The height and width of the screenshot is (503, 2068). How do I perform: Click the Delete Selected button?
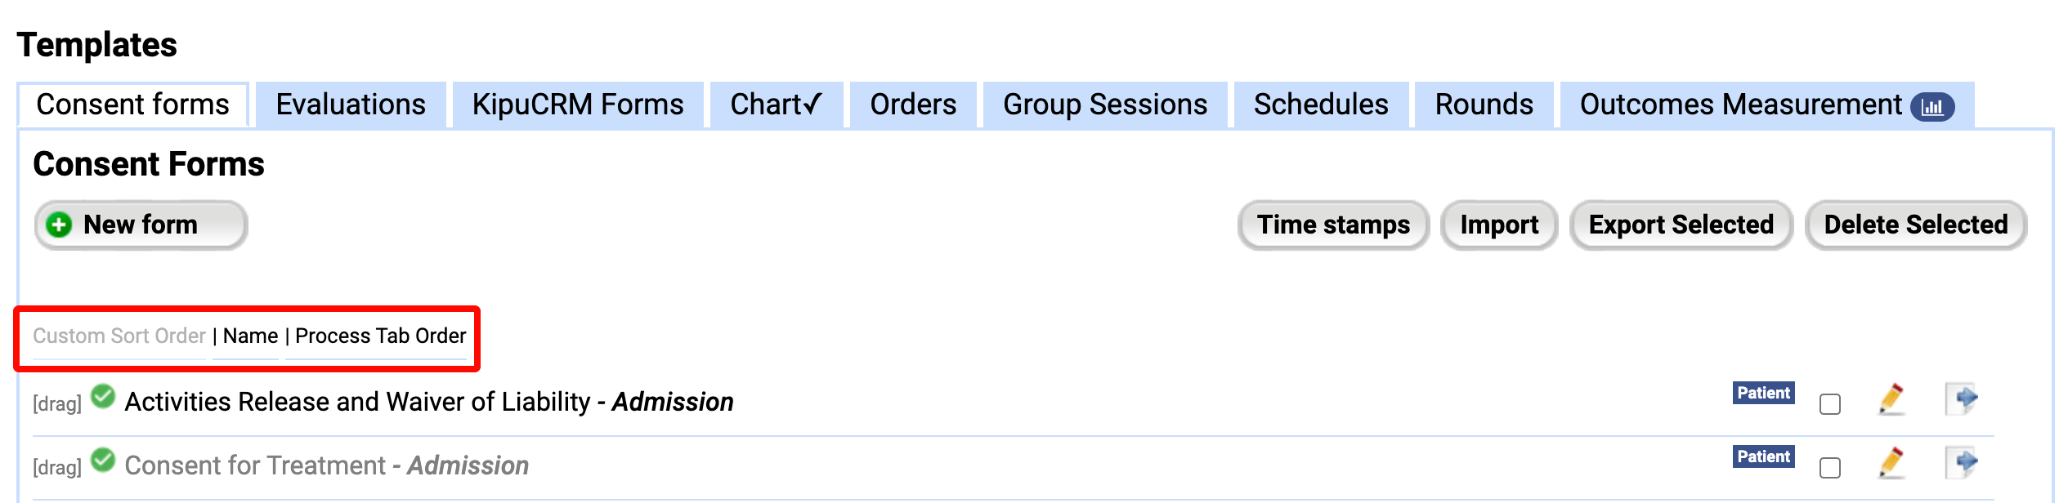click(1915, 225)
